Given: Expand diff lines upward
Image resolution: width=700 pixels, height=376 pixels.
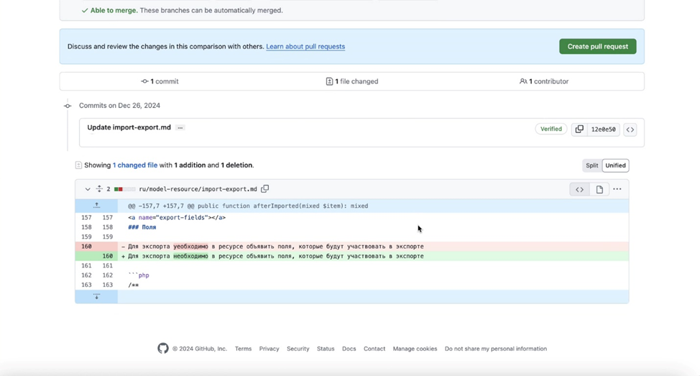Looking at the screenshot, I should 96,206.
